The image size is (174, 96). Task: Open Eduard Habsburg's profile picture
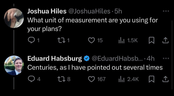[x=14, y=65]
